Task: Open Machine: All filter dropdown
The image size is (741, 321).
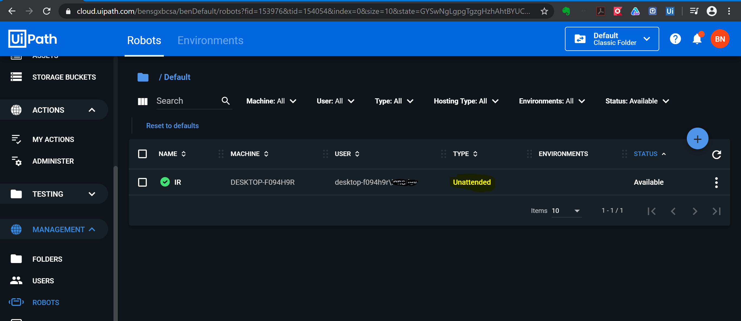Action: pos(271,101)
